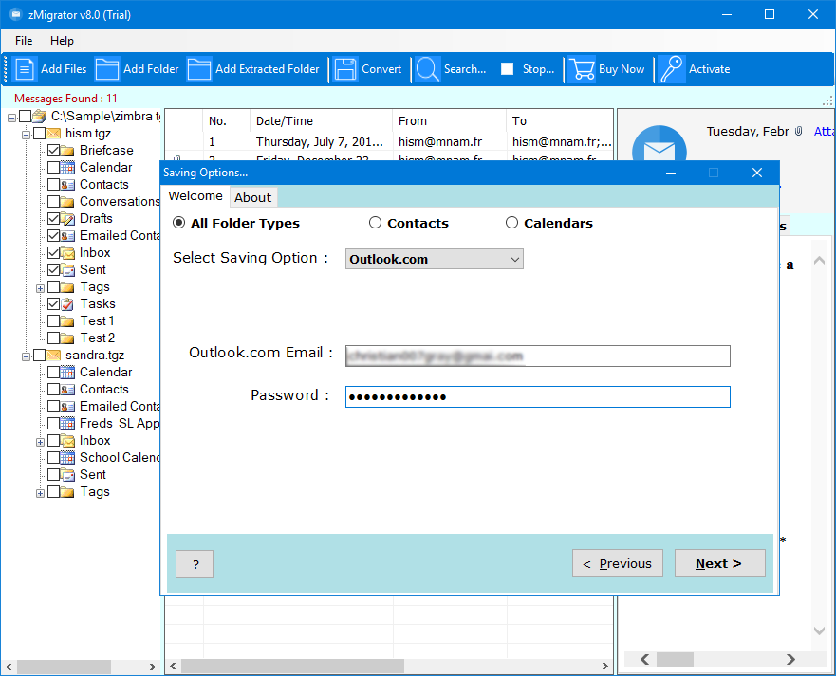Switch to the About tab

[252, 197]
